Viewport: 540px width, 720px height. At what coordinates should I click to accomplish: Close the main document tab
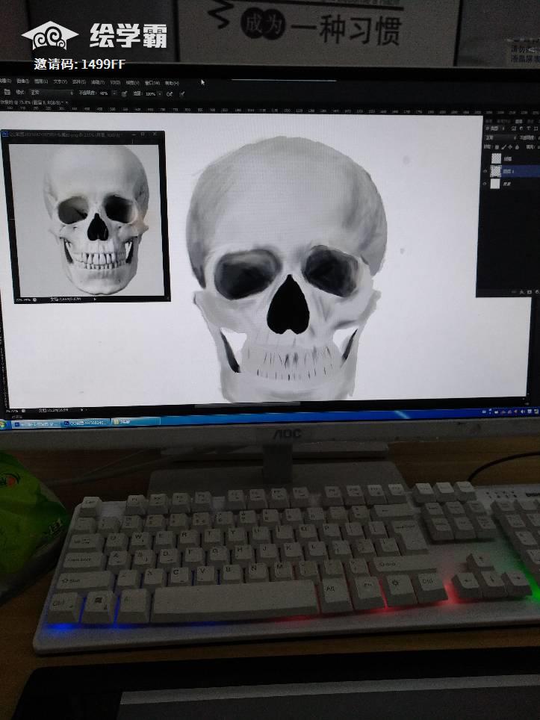pos(67,103)
